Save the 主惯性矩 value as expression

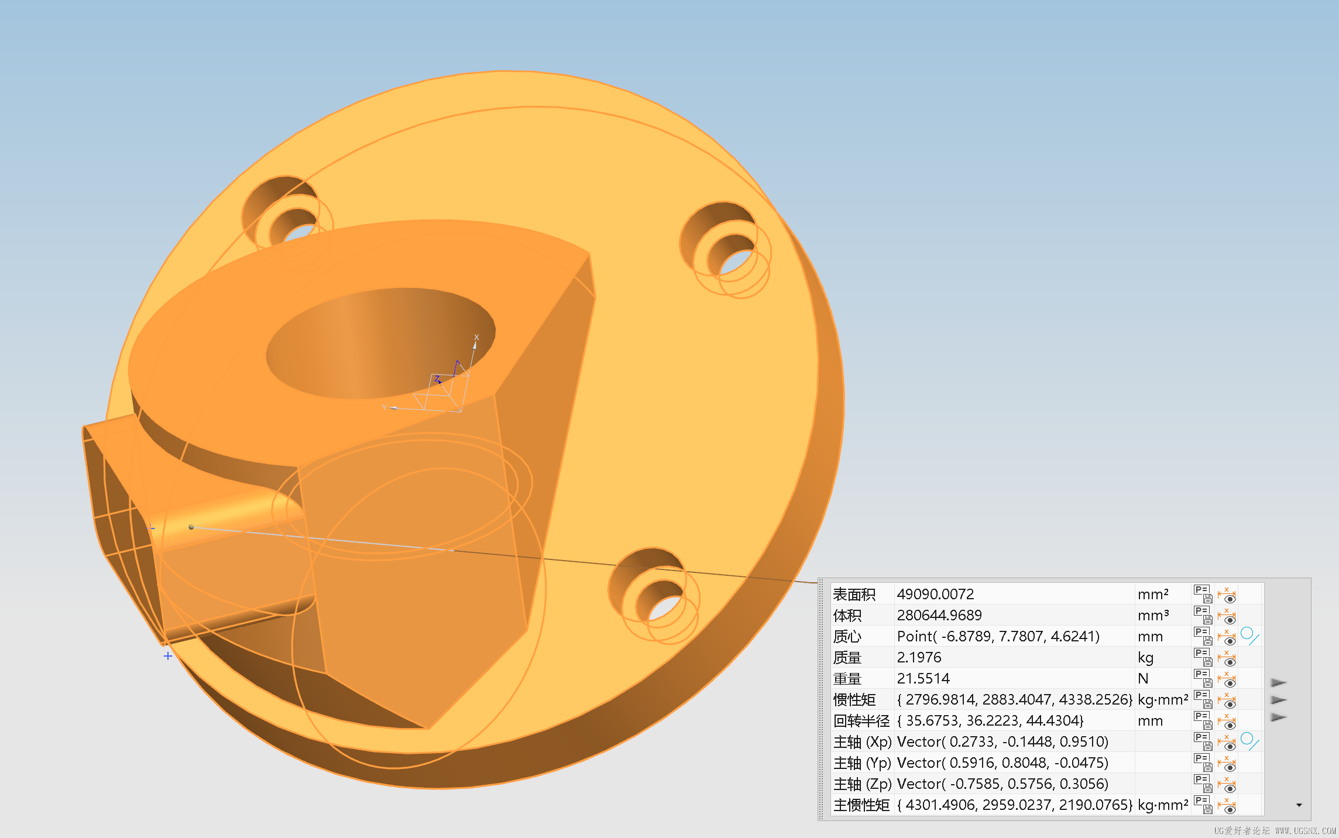pos(1203,805)
